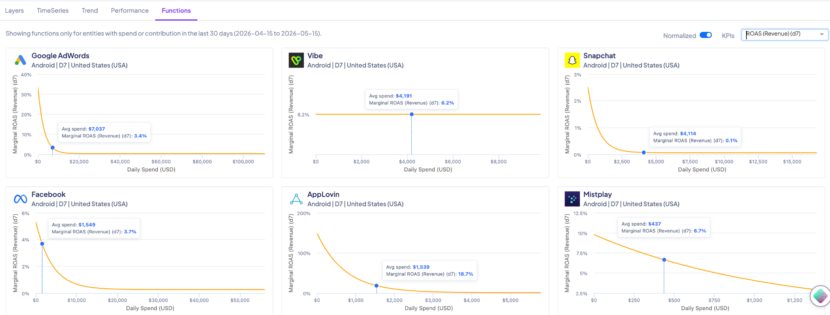The image size is (830, 315).
Task: Click the AppLovin avg spend data point
Action: [x=376, y=286]
